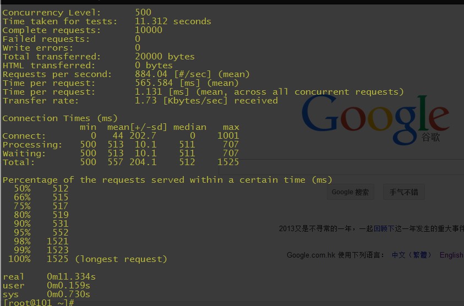Click the 谷歌 text under the logo

pos(430,138)
